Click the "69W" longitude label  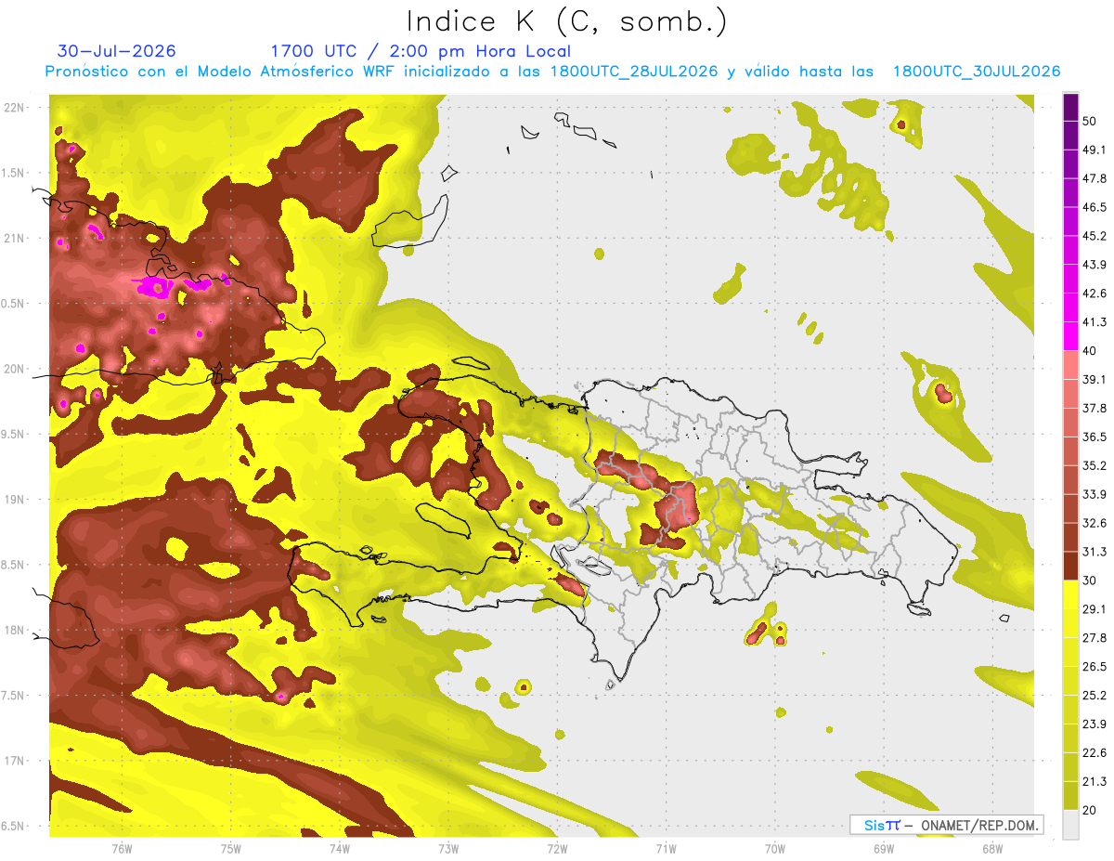883,848
